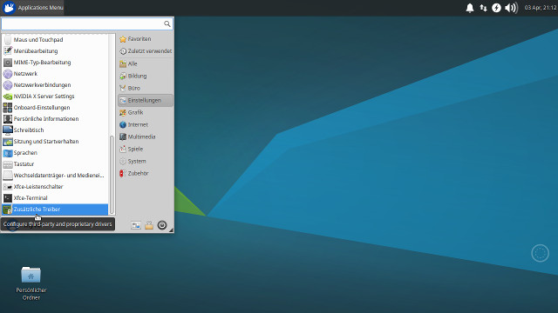Open all settings icon at menu bottom
This screenshot has height=313, width=558.
(136, 225)
